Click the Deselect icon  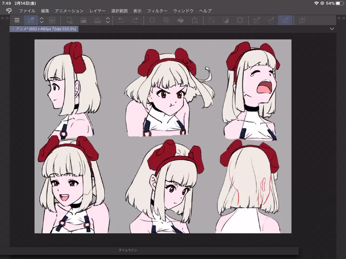211,20
